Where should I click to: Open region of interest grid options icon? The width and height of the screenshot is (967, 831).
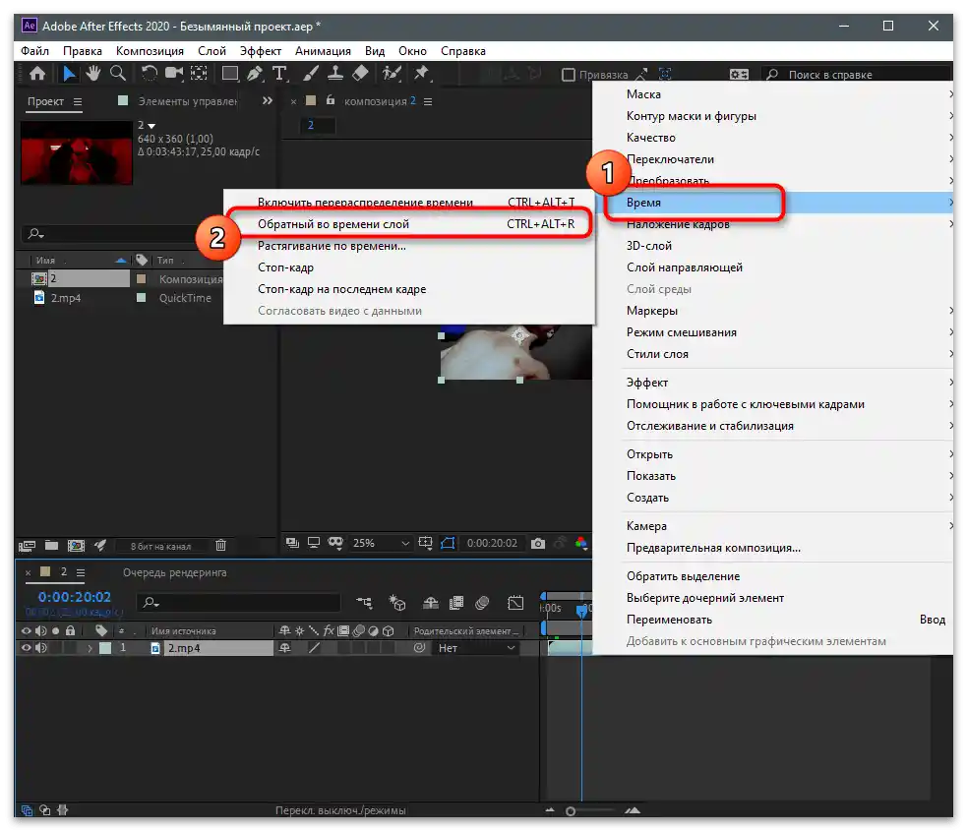pyautogui.click(x=426, y=543)
